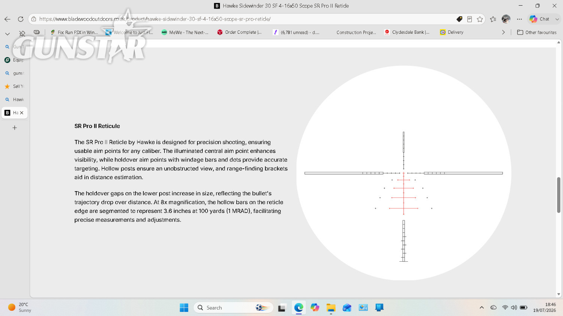
Task: Open 'MeWe - The Next-...' favourite
Action: click(x=185, y=32)
